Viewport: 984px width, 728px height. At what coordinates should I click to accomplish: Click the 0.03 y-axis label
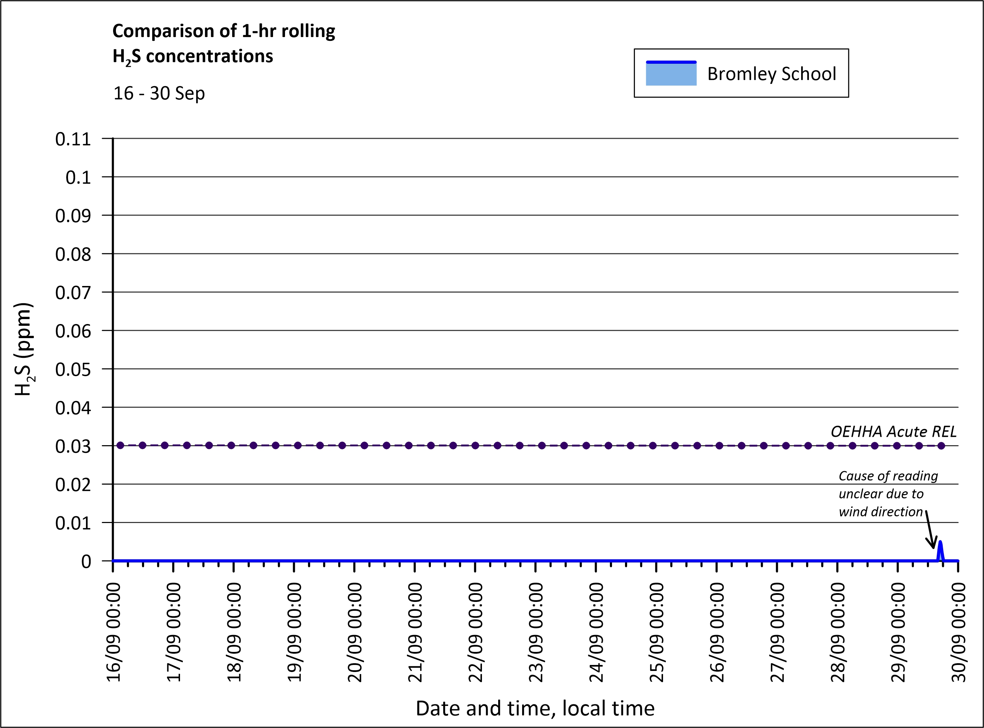73,446
